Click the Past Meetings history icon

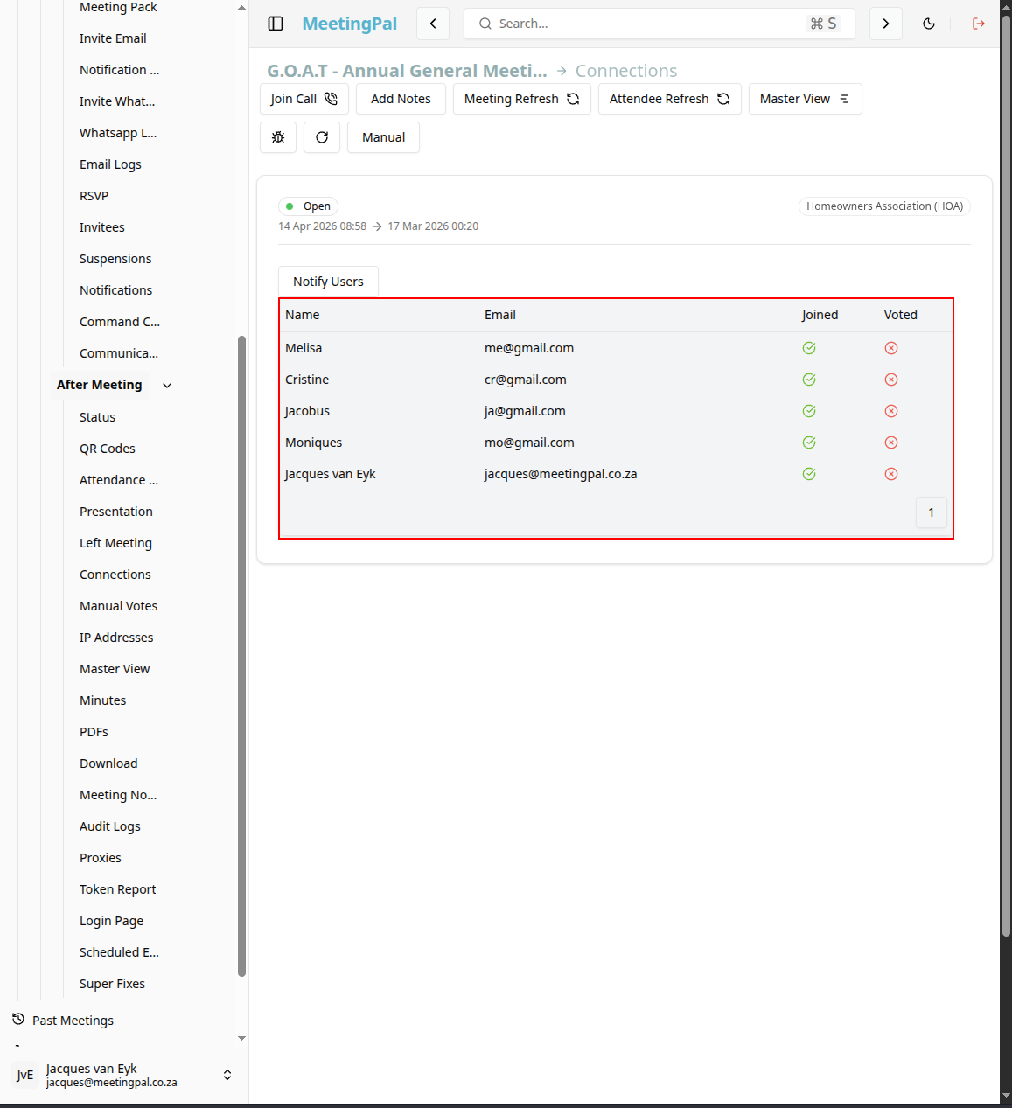coord(18,1020)
